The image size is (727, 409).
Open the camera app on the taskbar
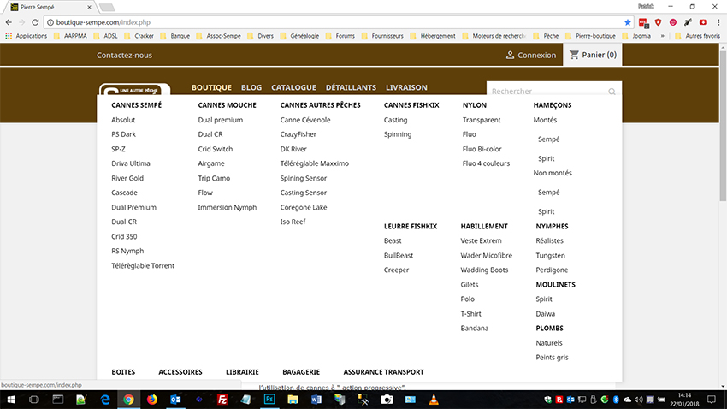click(x=387, y=400)
